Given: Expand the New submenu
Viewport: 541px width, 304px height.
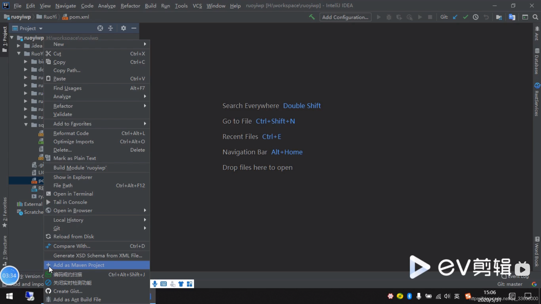Looking at the screenshot, I should point(97,44).
